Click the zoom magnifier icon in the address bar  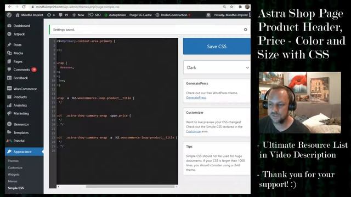point(224,7)
